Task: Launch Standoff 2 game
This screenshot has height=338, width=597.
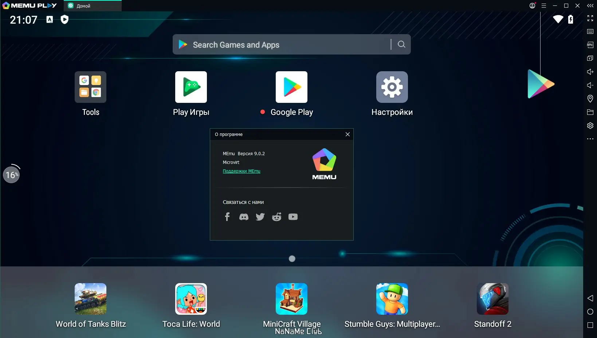Action: point(492,299)
